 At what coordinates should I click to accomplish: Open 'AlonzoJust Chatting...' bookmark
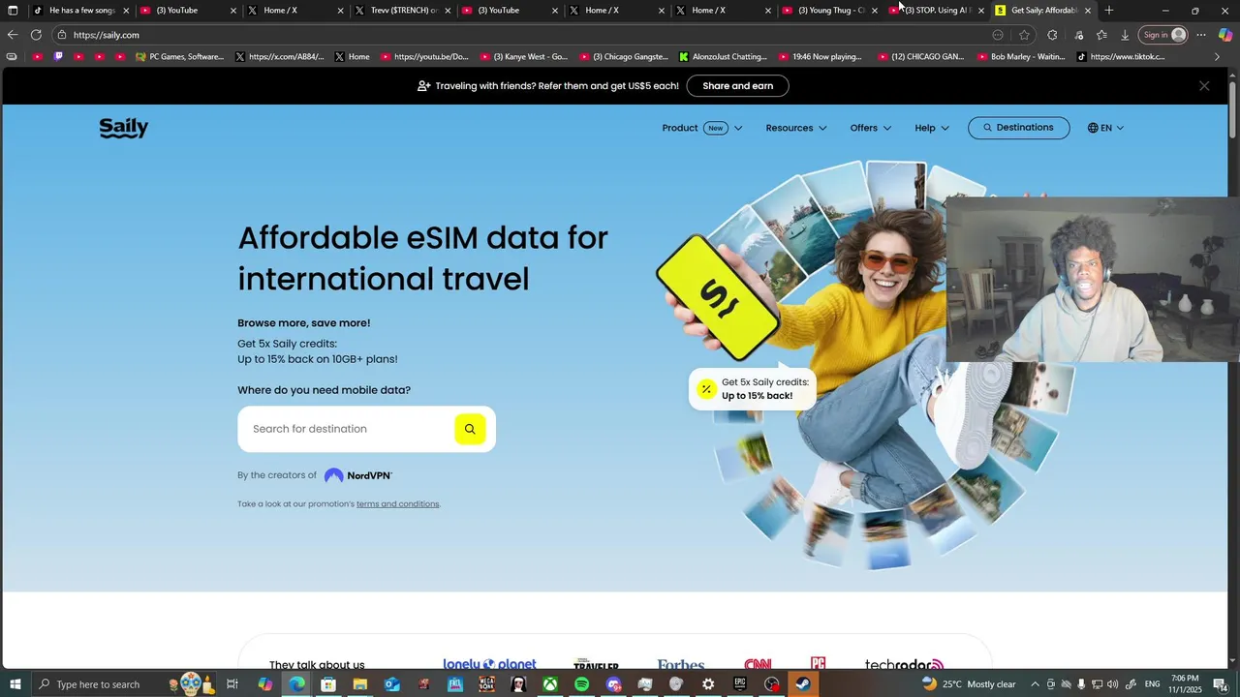pyautogui.click(x=723, y=57)
